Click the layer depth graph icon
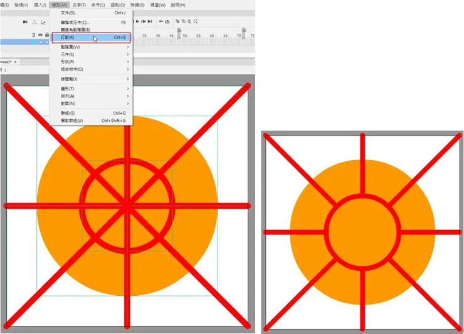This screenshot has height=334, width=464. click(x=44, y=22)
